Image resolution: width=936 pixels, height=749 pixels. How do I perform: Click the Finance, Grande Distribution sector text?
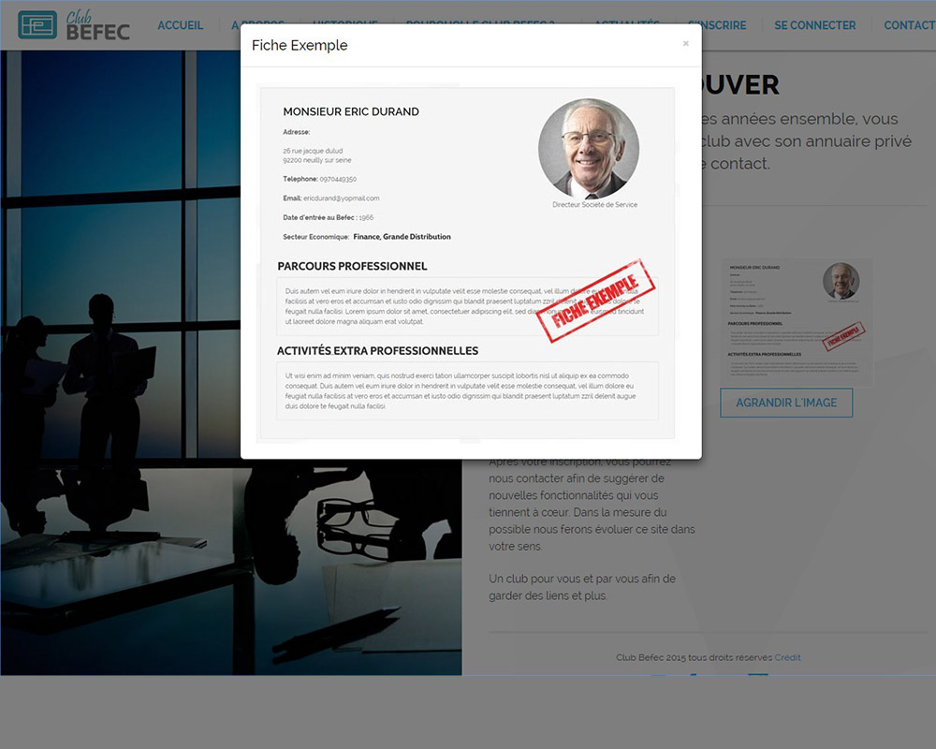402,237
